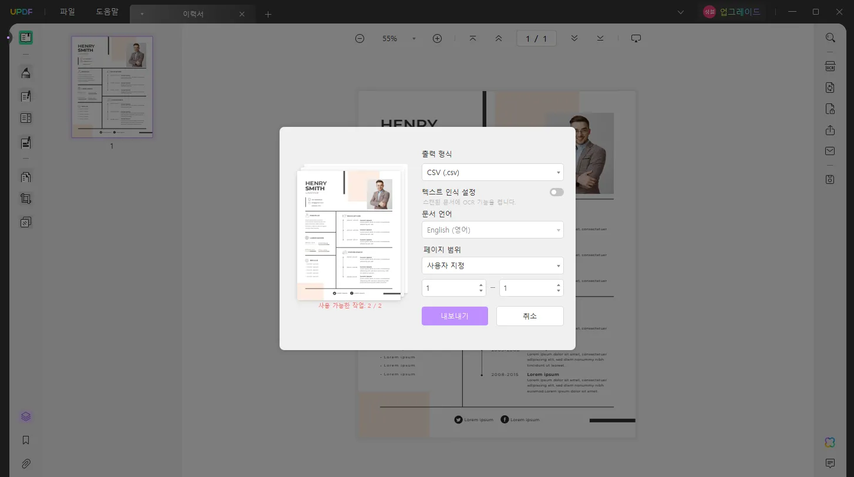Open the UPDF AI assistant icon
Viewport: 854px width, 477px height.
coord(830,442)
